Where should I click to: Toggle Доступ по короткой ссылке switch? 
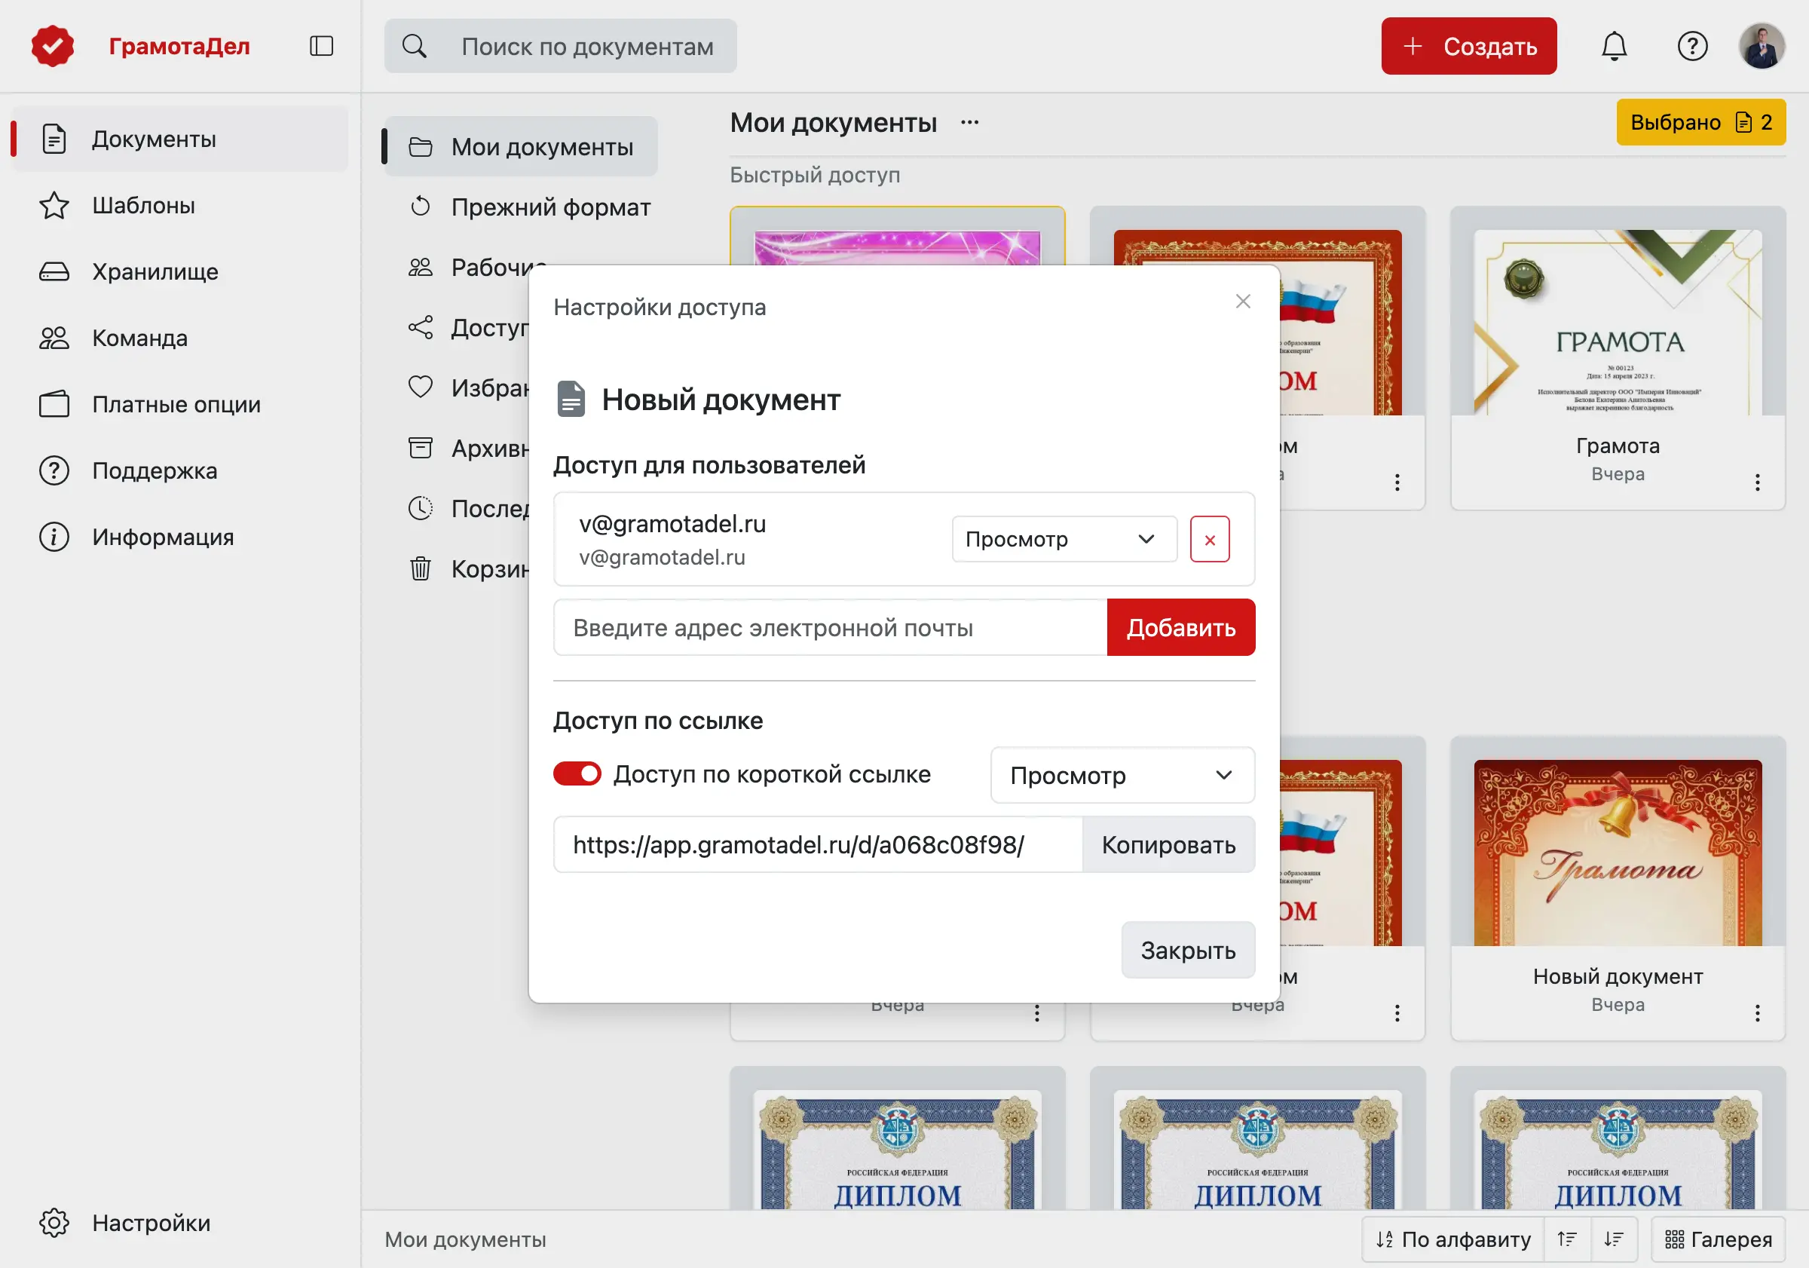(x=577, y=774)
